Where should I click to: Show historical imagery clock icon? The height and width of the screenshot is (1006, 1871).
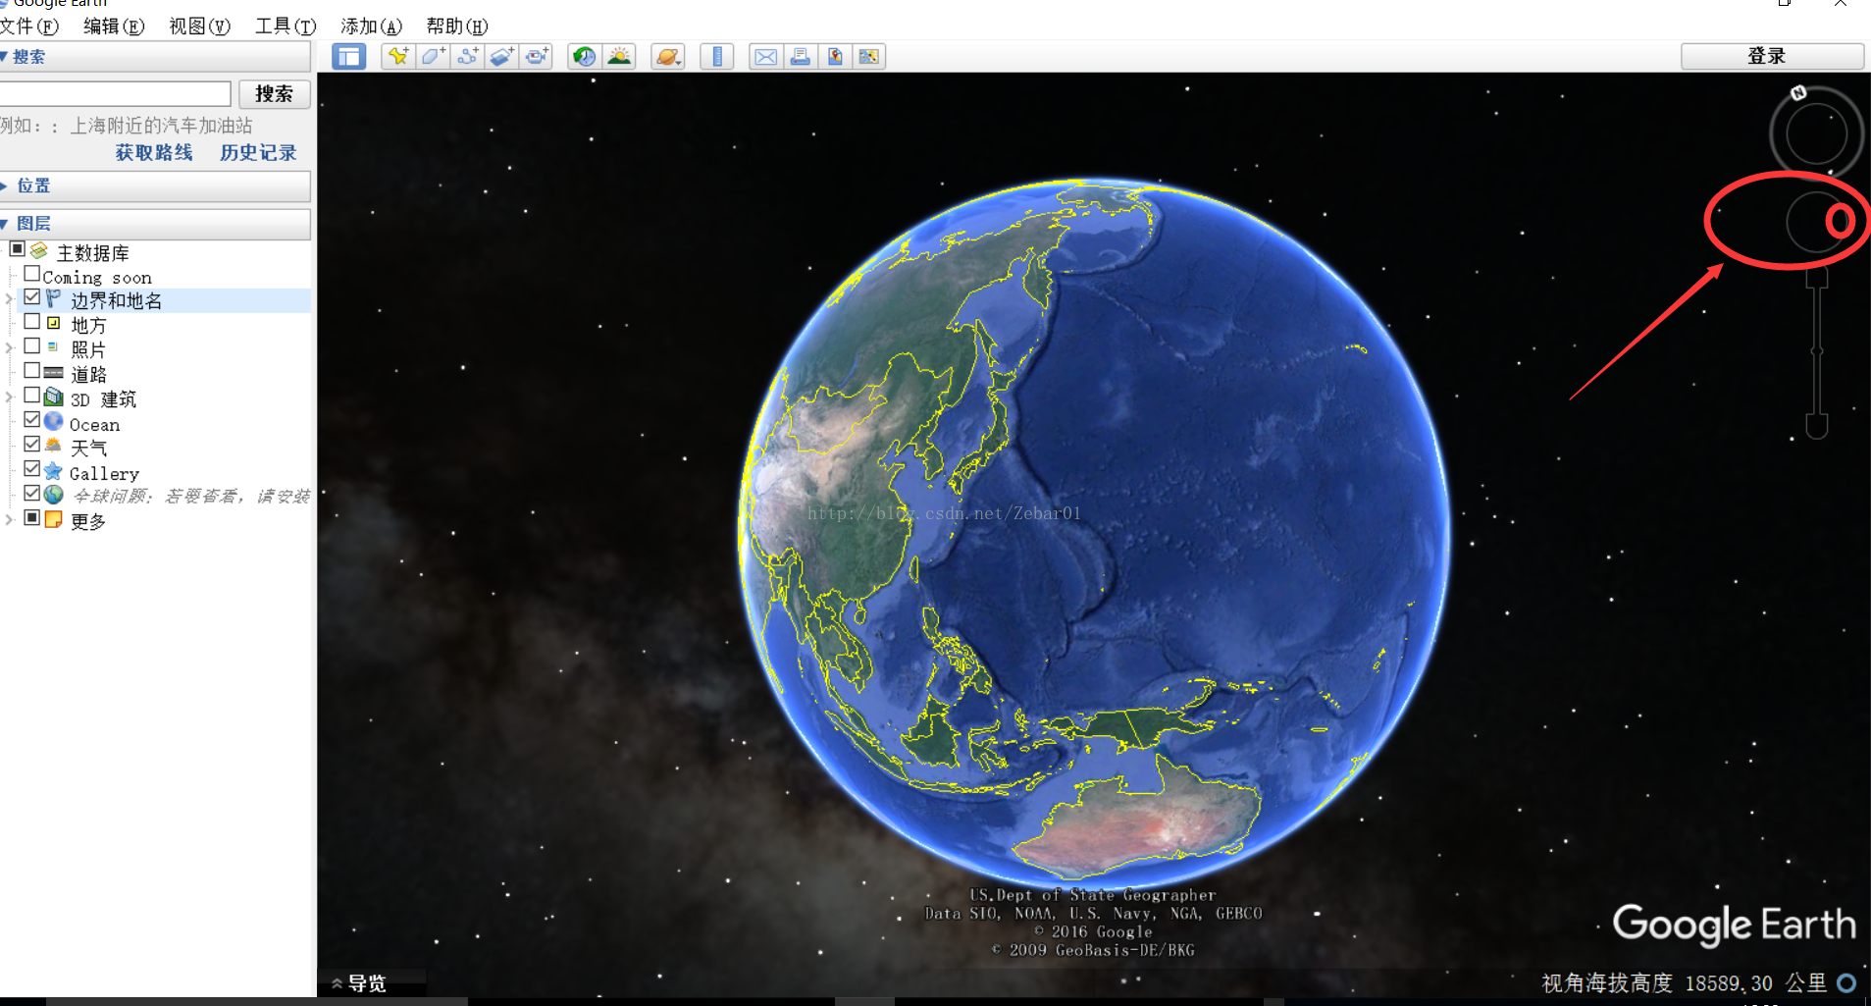pos(584,57)
